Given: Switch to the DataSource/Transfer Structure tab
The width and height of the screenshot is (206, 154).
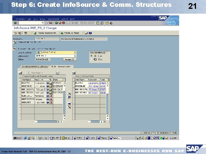Looking at the screenshot, I should (35, 66).
